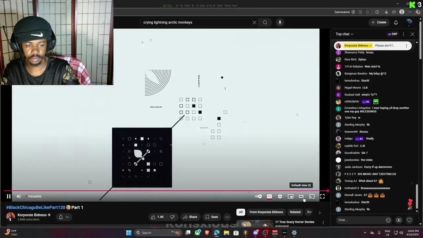Enter fullscreen mode in the player
Screen dimensions: 423x238
click(x=322, y=196)
